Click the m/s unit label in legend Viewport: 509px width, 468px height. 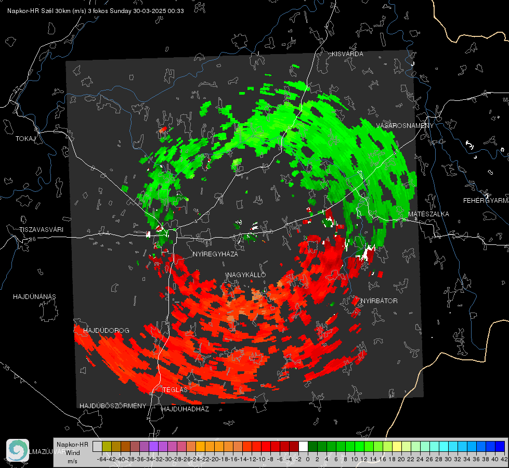coord(72,461)
